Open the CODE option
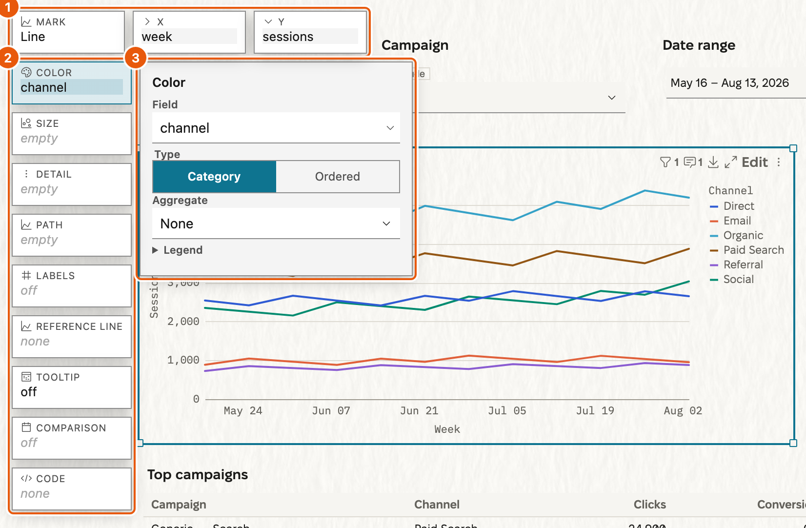806x528 pixels. point(72,489)
